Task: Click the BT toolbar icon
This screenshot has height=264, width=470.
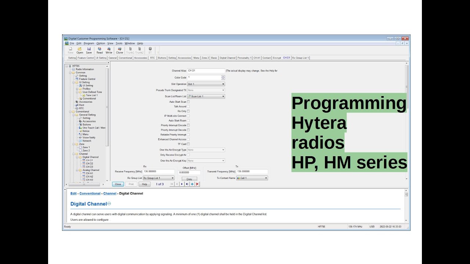Action: tap(150, 50)
